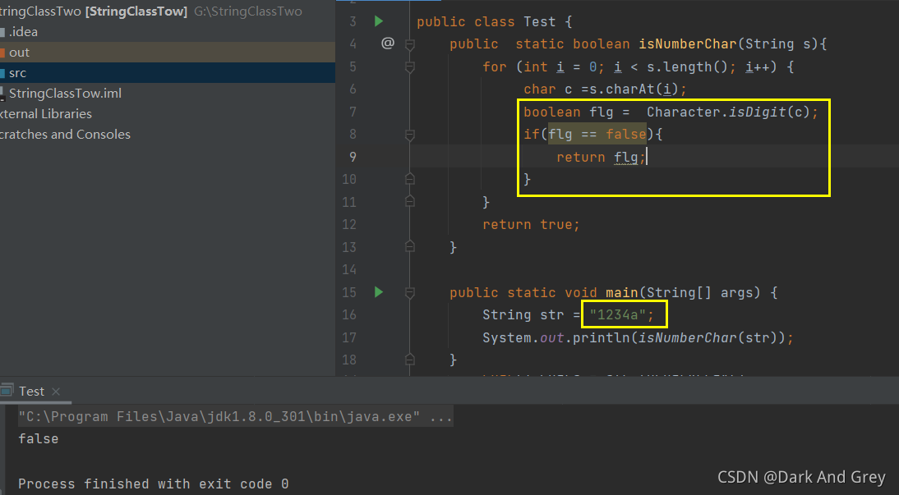Screen dimensions: 899x495
Task: Close the Test run tab
Action: click(56, 392)
